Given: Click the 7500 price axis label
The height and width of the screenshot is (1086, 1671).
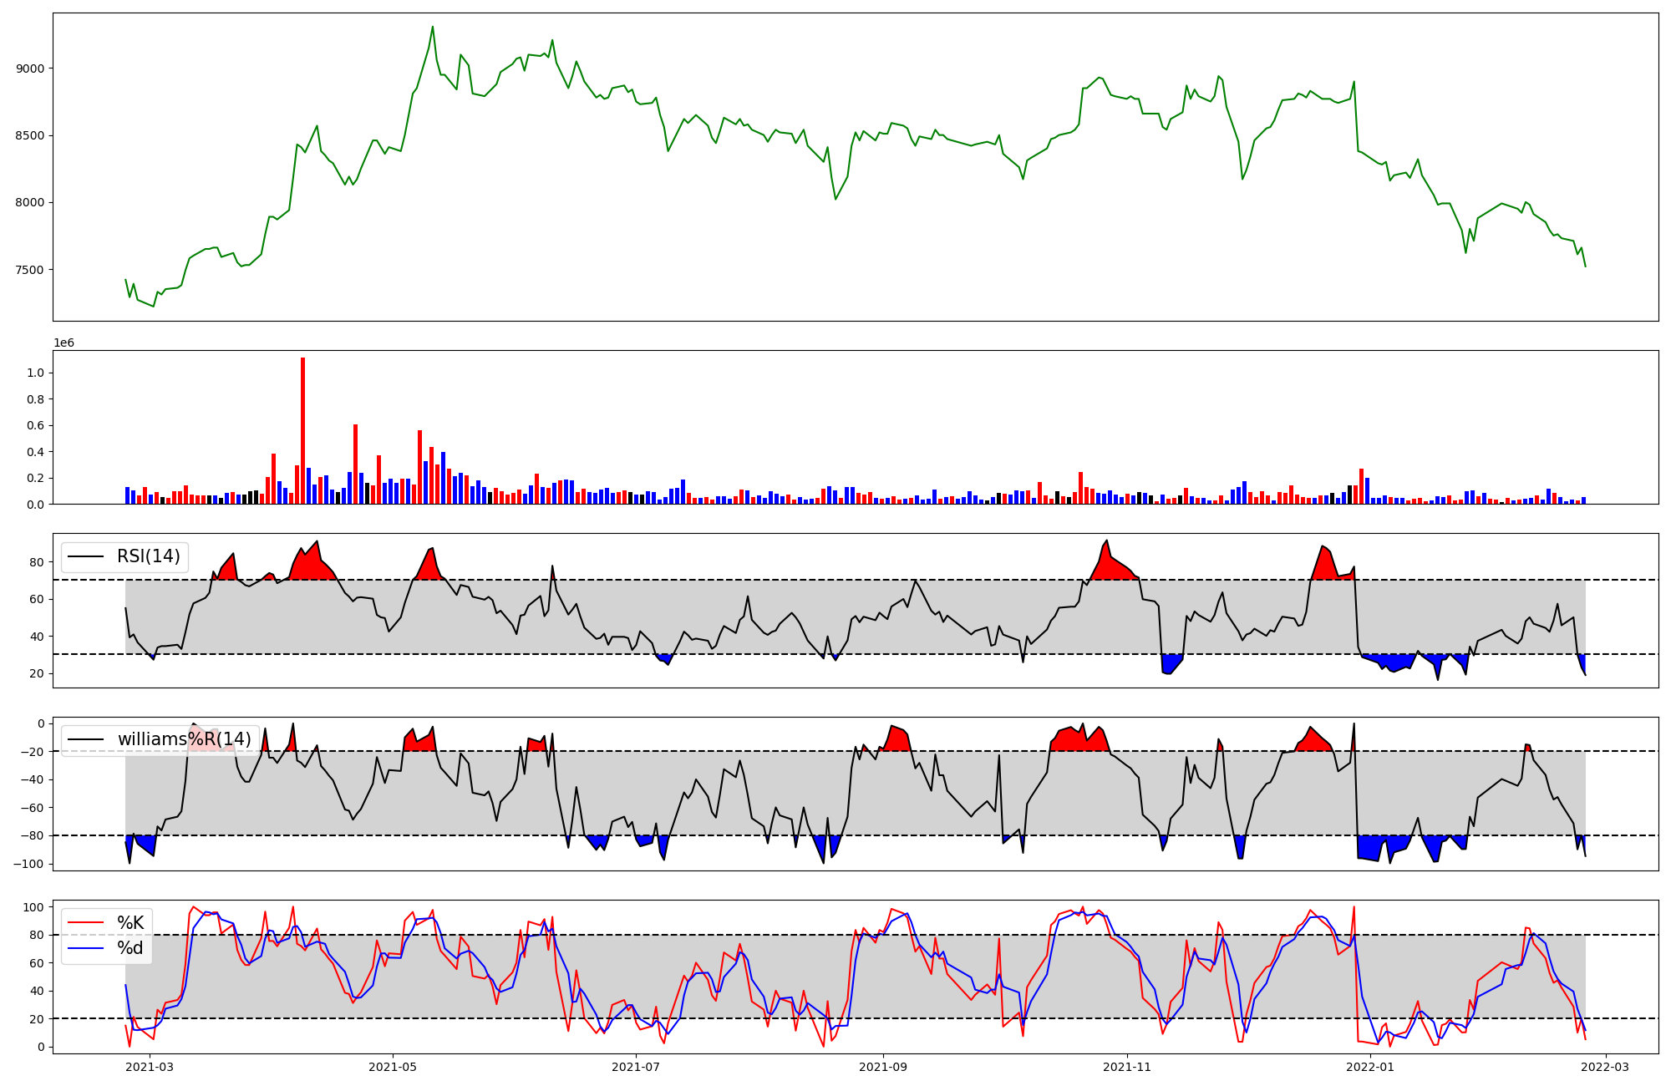Looking at the screenshot, I should tap(29, 270).
